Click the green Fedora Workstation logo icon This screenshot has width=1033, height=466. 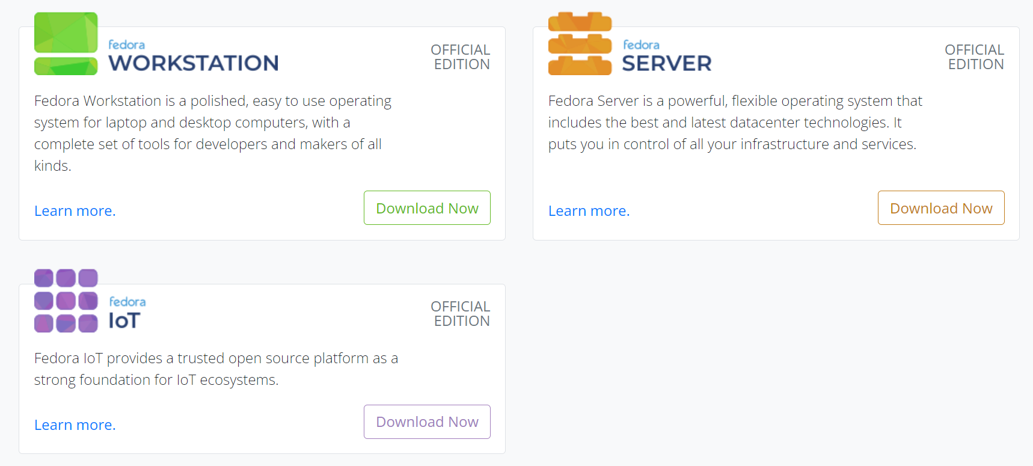point(66,43)
